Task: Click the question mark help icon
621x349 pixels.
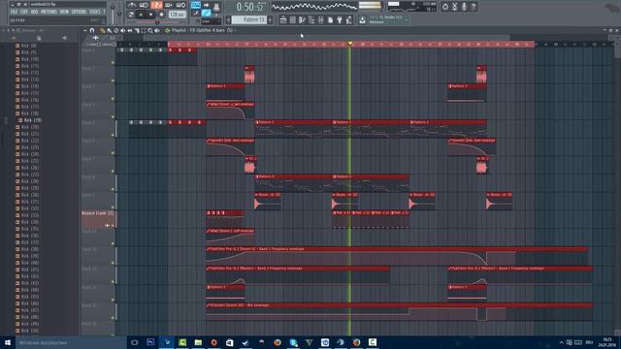Action: tap(474, 7)
